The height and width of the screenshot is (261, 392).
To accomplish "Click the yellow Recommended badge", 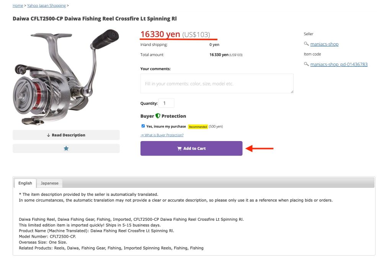I will 198,126.
